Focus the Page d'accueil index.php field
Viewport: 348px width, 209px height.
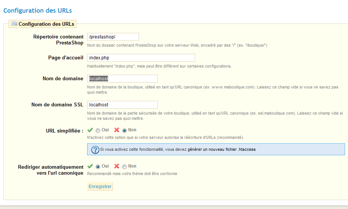coord(141,57)
